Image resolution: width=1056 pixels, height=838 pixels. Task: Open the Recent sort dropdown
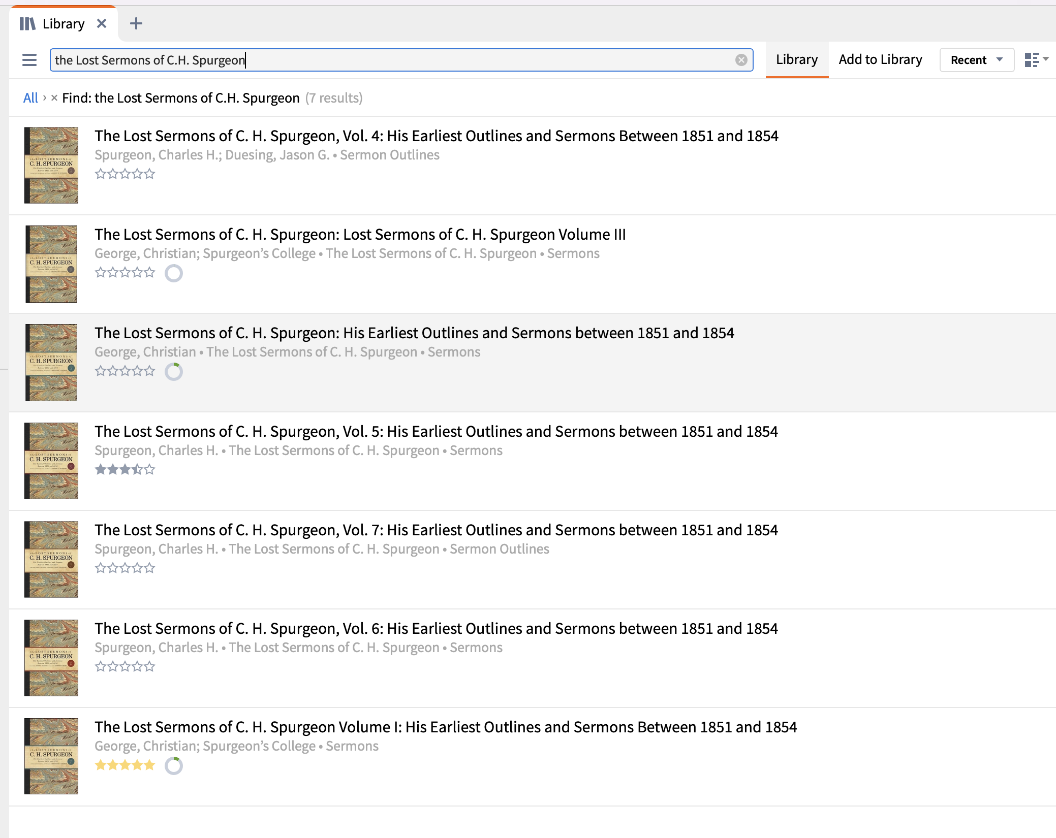tap(976, 60)
